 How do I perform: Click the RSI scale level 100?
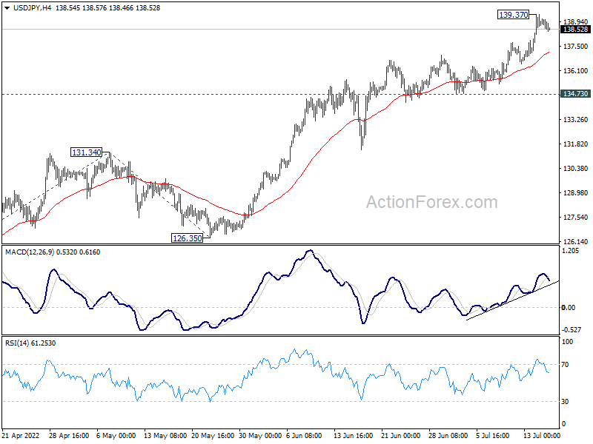click(568, 342)
